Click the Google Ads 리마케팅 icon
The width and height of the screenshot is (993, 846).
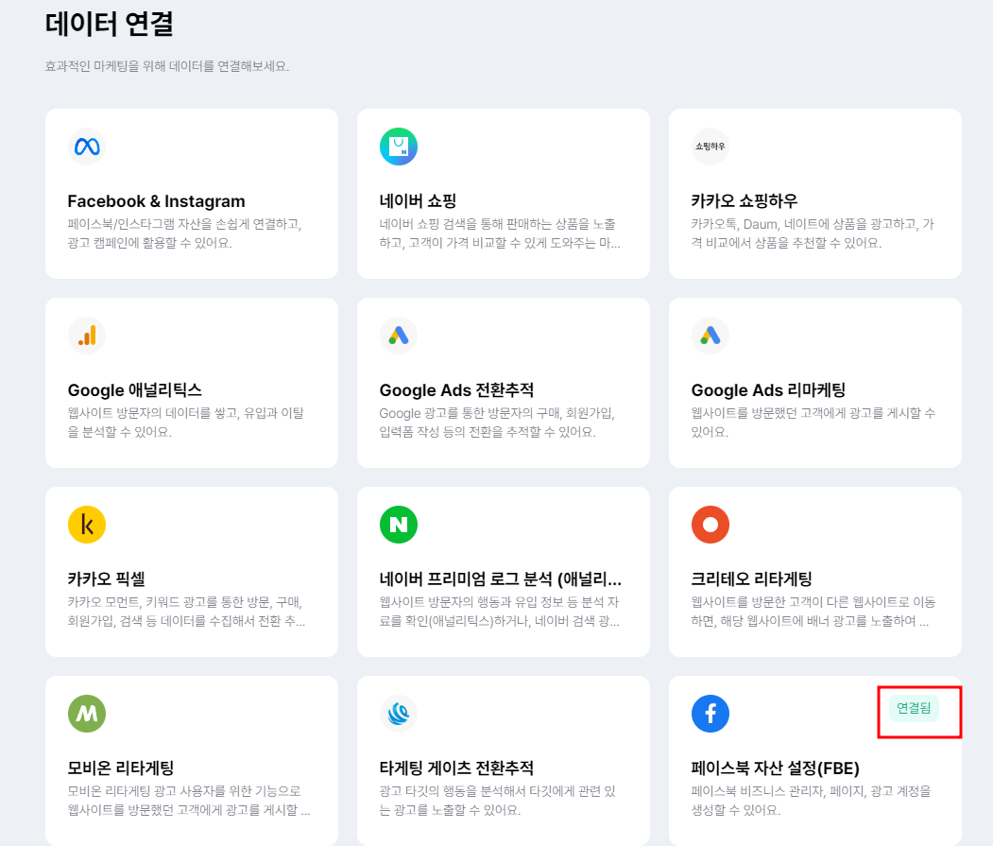(x=711, y=336)
